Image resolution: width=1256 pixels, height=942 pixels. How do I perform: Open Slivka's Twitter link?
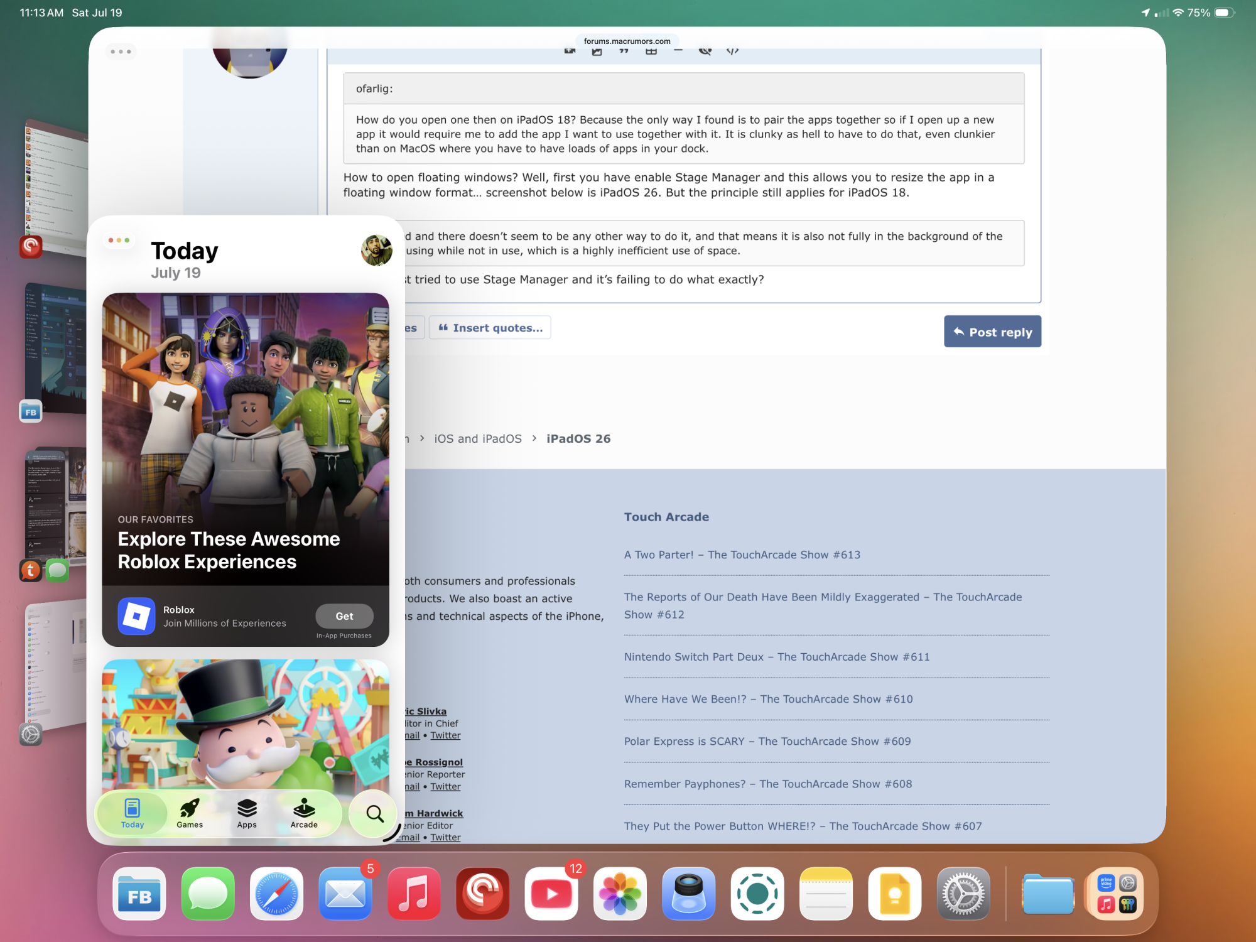[445, 735]
